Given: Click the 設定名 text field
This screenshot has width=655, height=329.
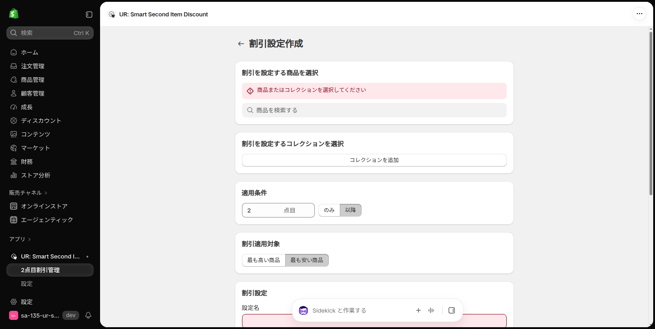Looking at the screenshot, I should click(x=374, y=321).
